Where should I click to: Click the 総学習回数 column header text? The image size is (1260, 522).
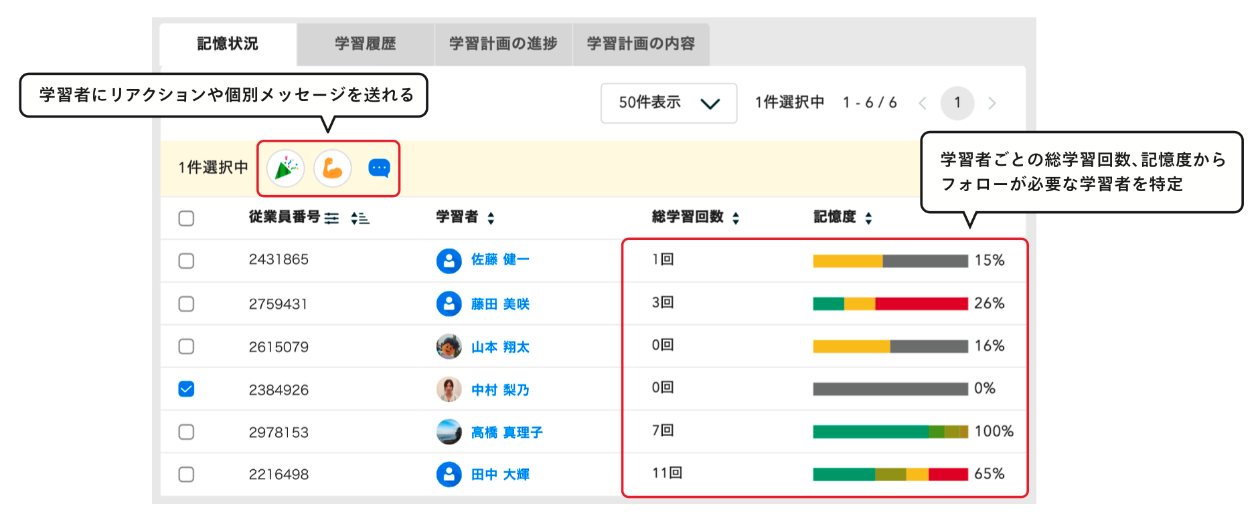coord(688,217)
